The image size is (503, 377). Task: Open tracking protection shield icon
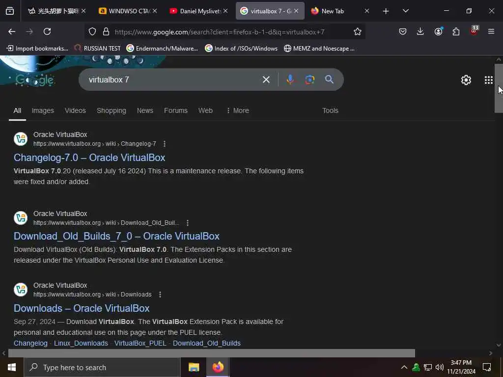tap(92, 31)
